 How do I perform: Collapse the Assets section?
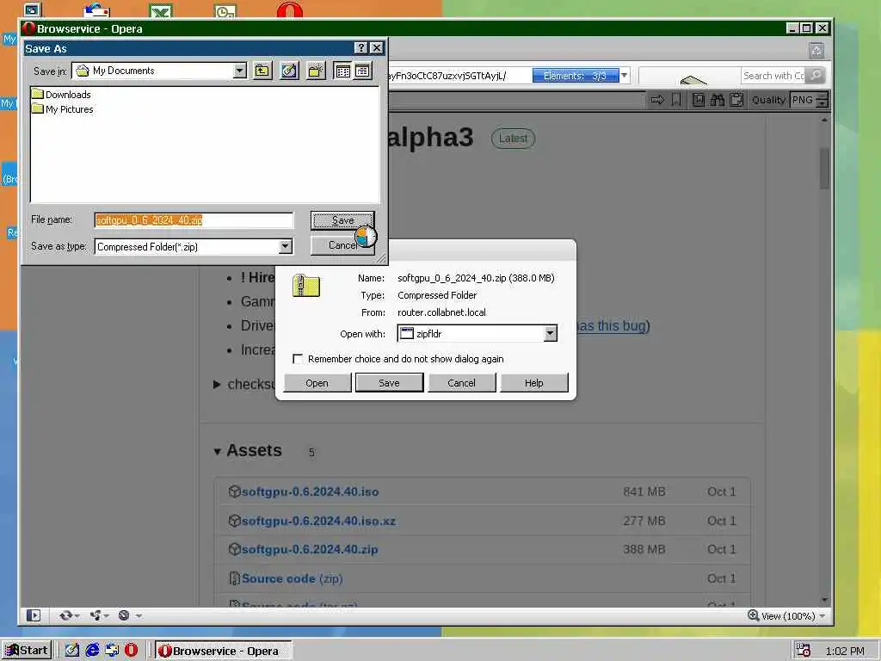(x=217, y=451)
